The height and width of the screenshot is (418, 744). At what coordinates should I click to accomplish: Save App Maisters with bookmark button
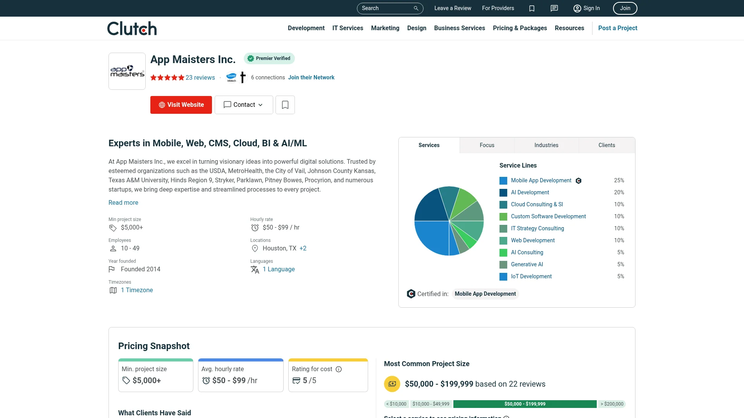(x=285, y=105)
